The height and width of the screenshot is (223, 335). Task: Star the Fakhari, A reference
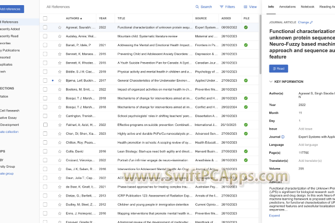coord(60,125)
